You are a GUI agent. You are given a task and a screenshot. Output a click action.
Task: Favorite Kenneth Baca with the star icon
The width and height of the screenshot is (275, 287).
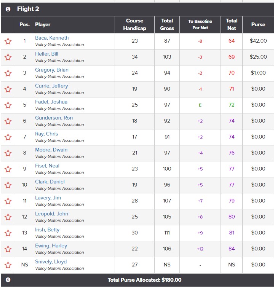tap(8, 41)
